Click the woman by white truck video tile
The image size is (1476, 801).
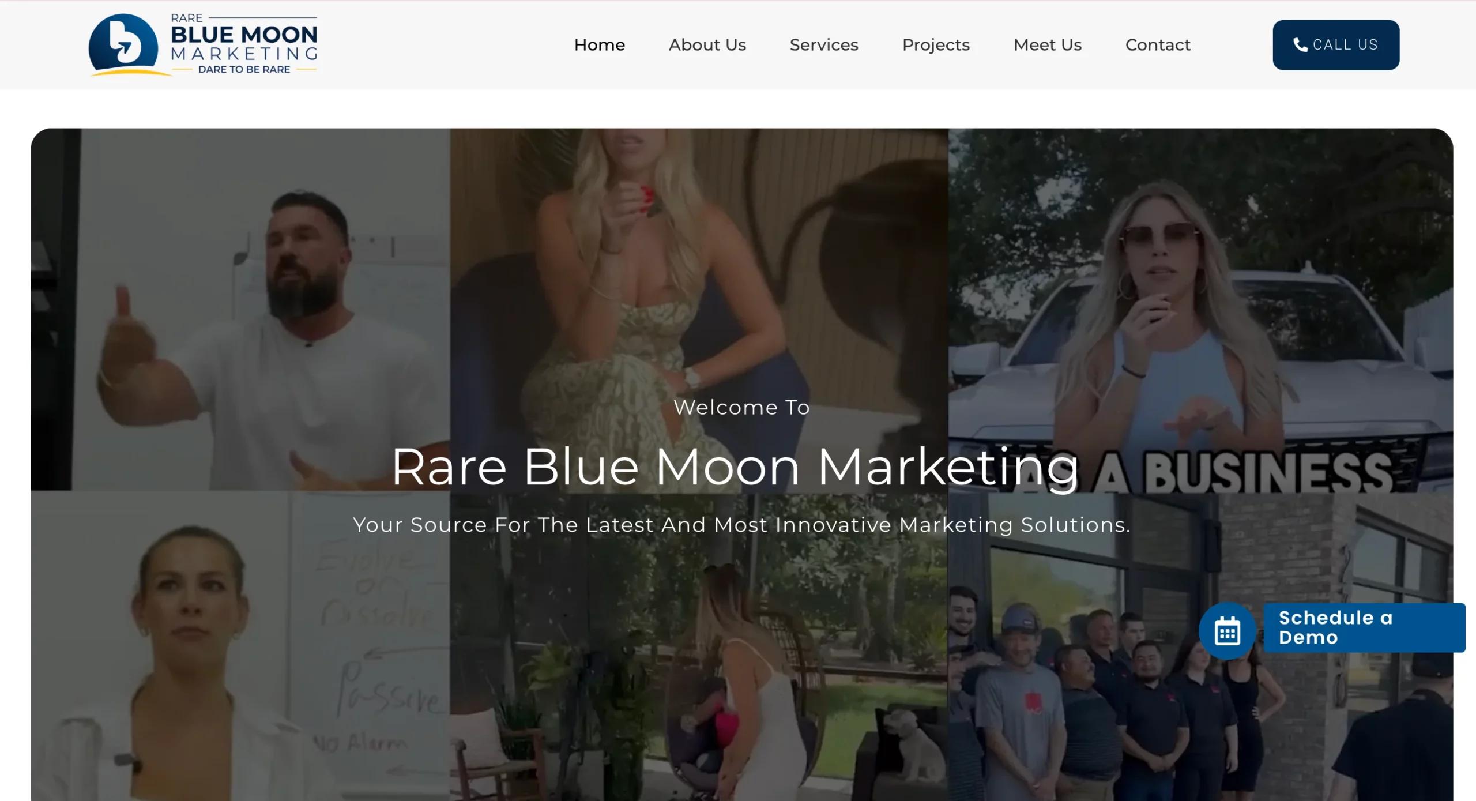(x=1200, y=310)
